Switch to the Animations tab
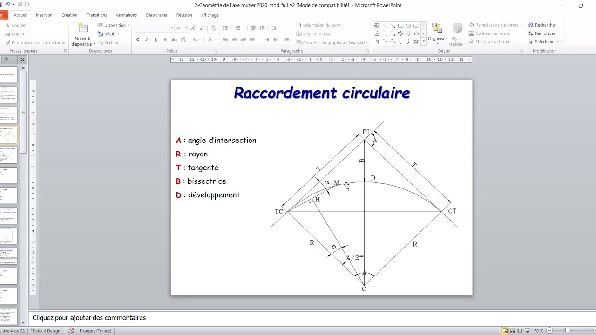 tap(127, 15)
